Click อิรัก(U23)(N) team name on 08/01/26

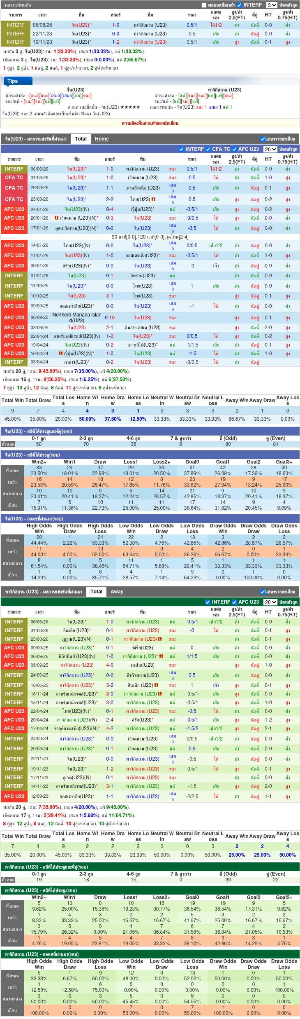pos(76,266)
